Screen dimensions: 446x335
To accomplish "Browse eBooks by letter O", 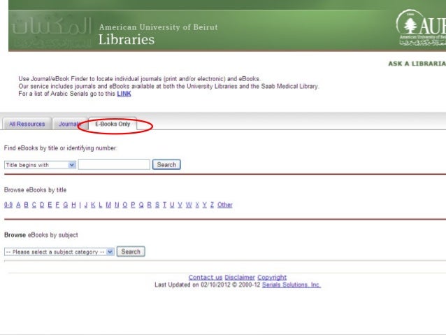I will click(x=125, y=205).
